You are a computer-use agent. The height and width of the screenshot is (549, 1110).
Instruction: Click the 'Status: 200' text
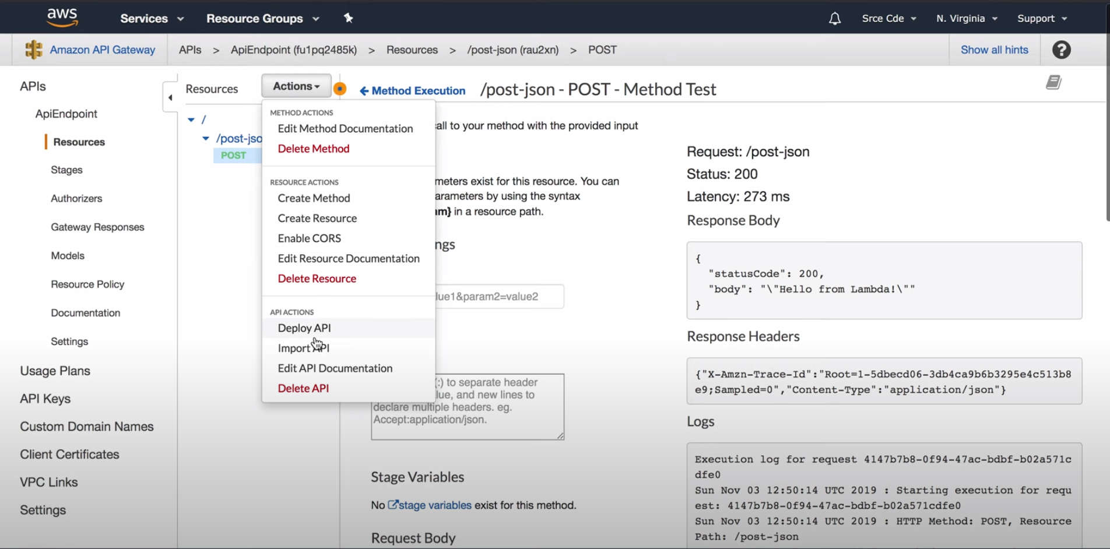722,174
